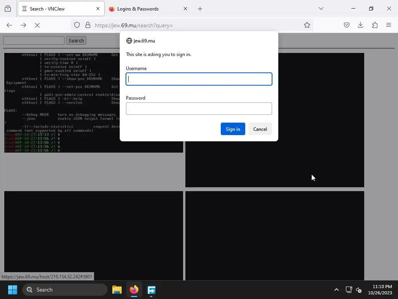Screen dimensions: 398x299
Task: Open tracking protection shield icon
Action: 77,25
